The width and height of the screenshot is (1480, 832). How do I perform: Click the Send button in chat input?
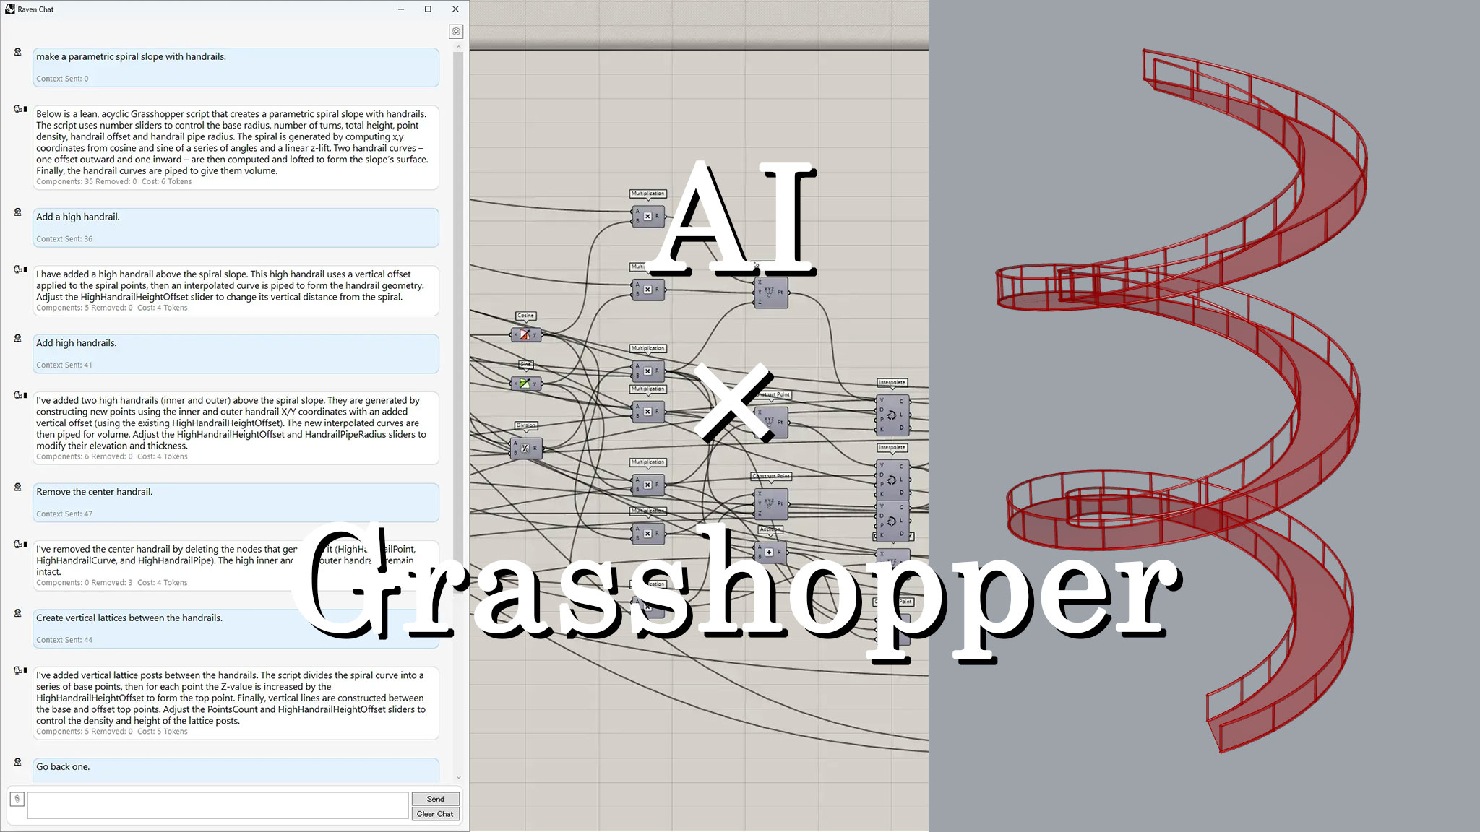(x=434, y=799)
